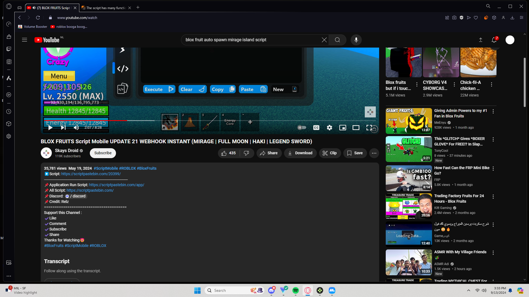Screen dimensions: 529x297
Task: Switch to 'The script has many functions' tab
Action: pyautogui.click(x=106, y=8)
